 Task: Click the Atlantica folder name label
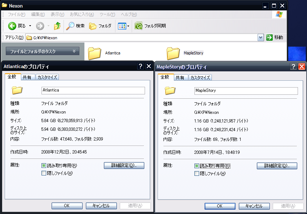(113, 53)
